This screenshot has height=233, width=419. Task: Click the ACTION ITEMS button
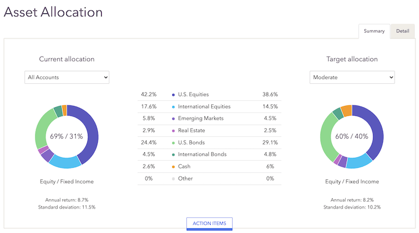click(x=210, y=224)
